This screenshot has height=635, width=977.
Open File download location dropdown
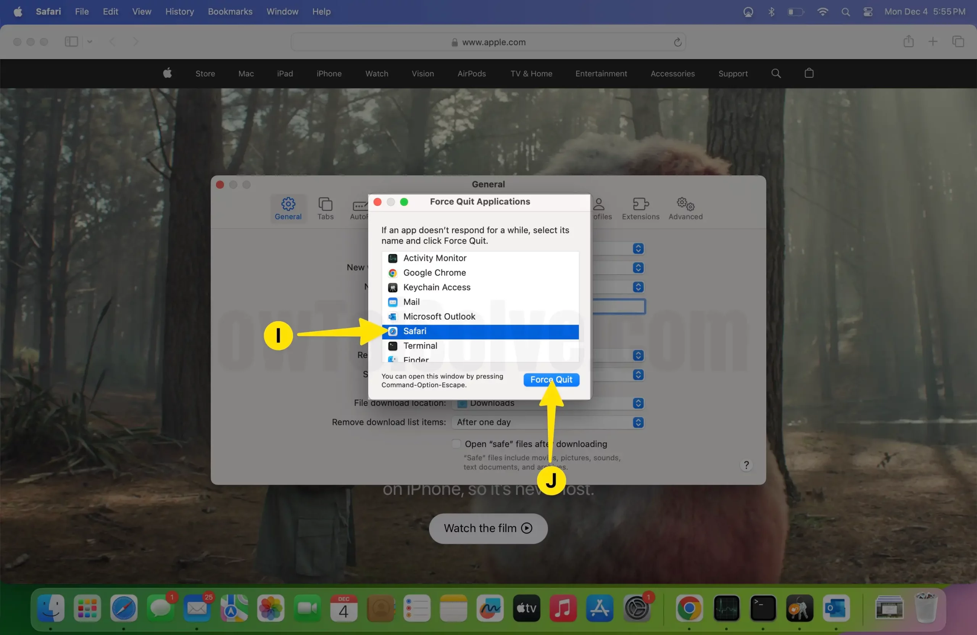pyautogui.click(x=548, y=403)
